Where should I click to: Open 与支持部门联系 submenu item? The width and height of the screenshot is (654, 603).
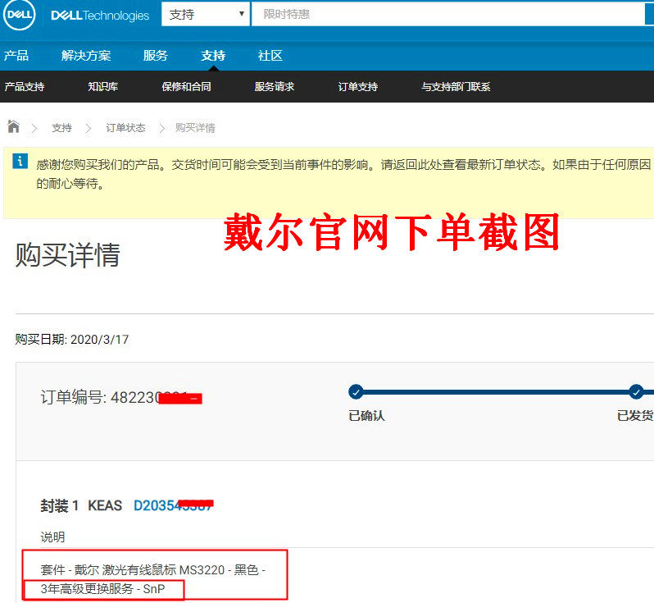click(x=456, y=86)
